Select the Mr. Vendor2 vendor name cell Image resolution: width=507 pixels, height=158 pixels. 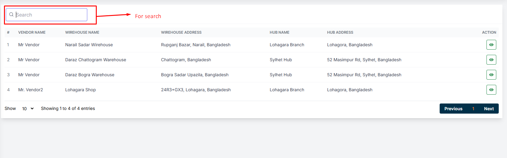31,90
